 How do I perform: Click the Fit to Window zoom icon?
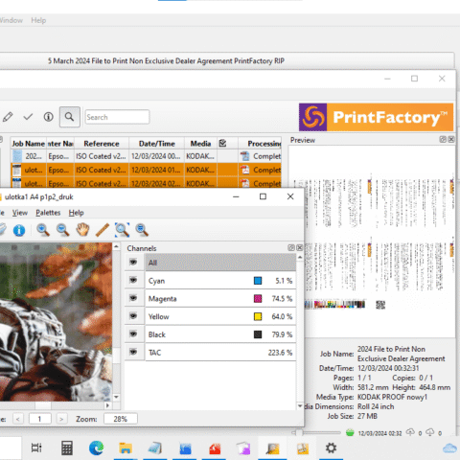(x=142, y=230)
